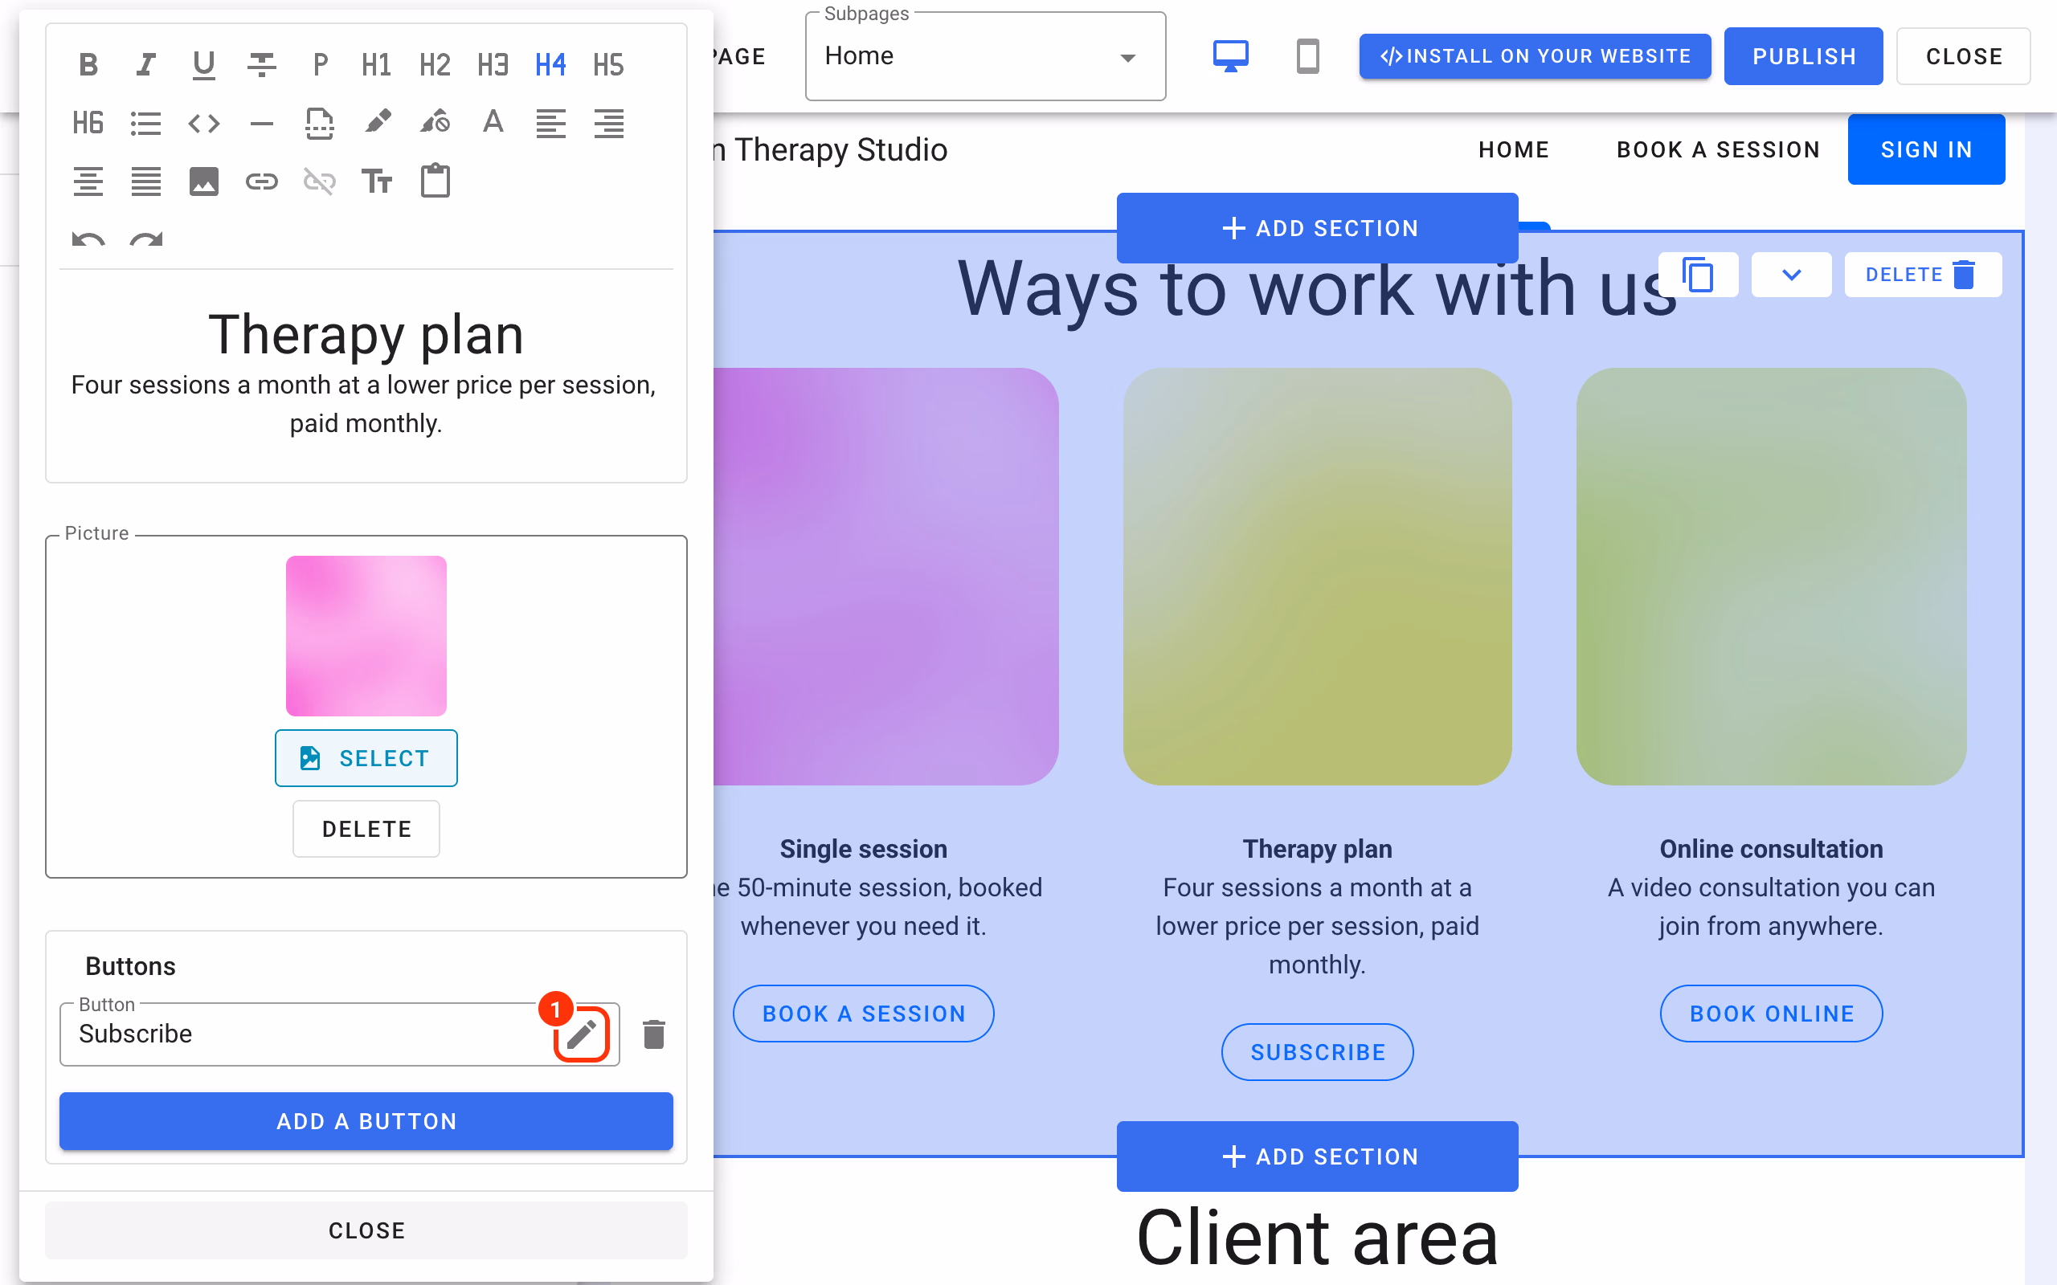
Task: Insert a bulleted list
Action: (x=146, y=123)
